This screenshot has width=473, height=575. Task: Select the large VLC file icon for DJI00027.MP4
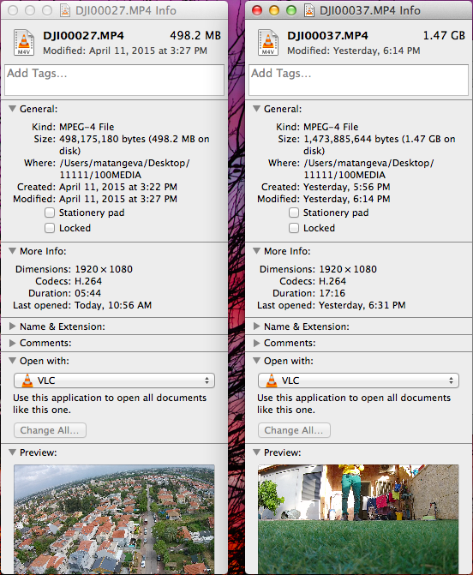24,43
